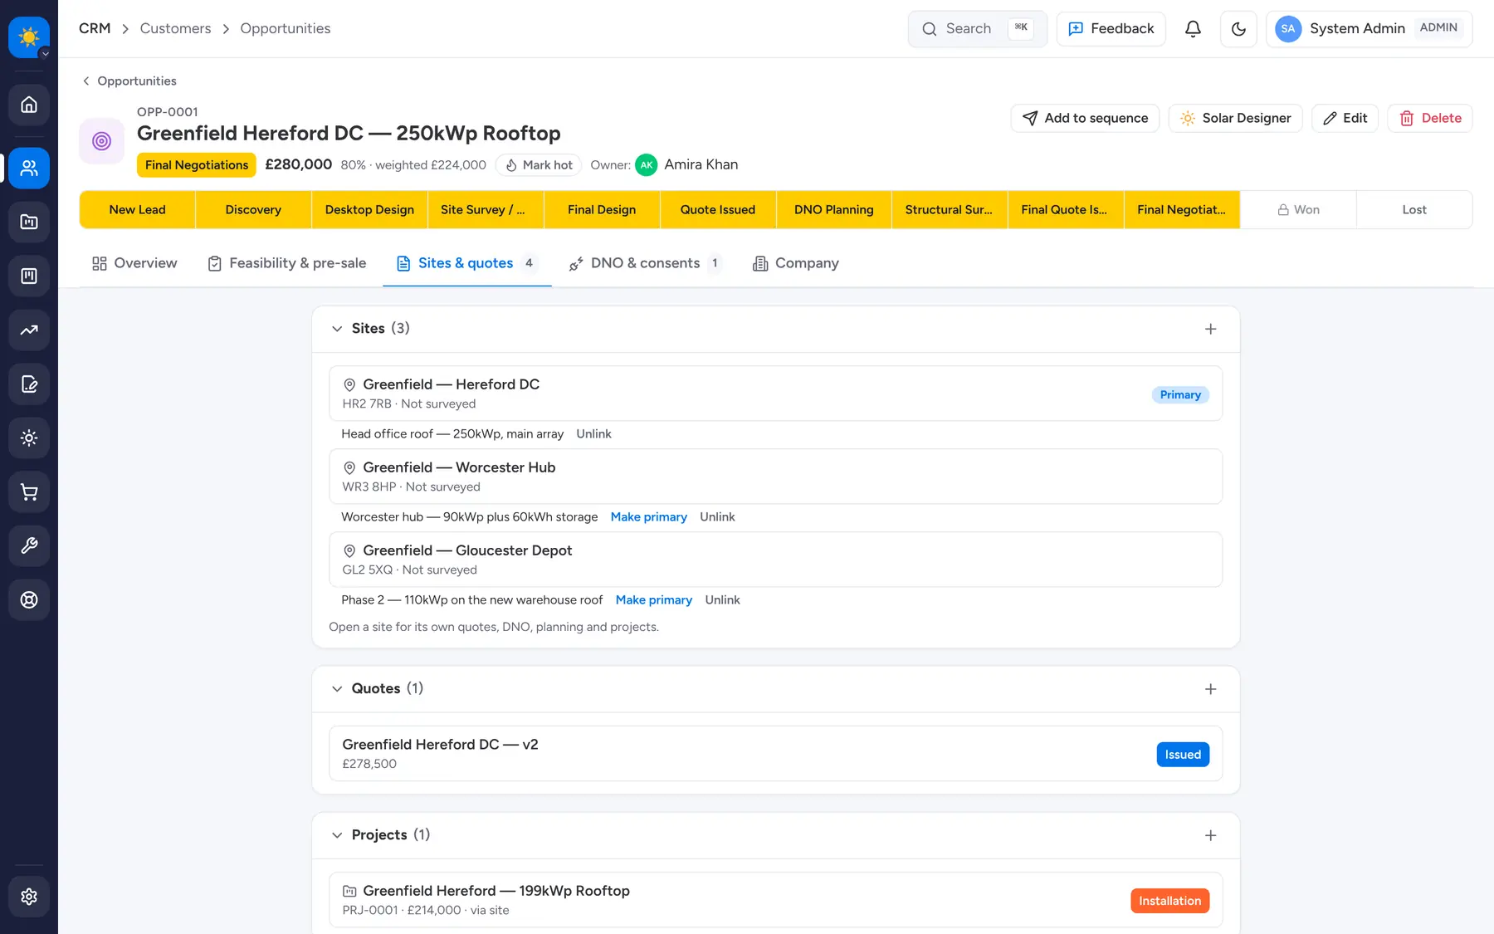Collapse the Quotes section
Screen dimensions: 1494x934
[337, 689]
